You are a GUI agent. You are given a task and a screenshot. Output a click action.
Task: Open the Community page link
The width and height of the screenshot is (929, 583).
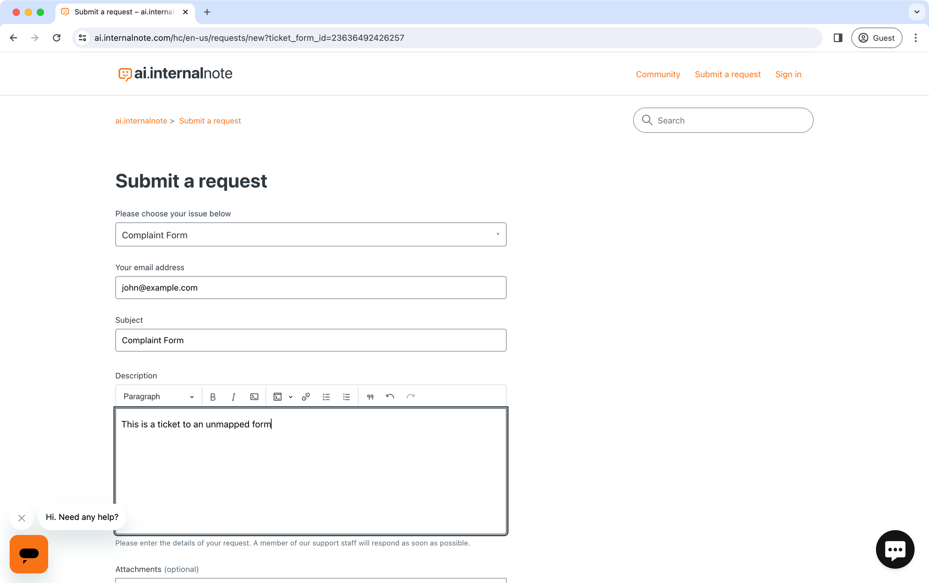(x=658, y=74)
